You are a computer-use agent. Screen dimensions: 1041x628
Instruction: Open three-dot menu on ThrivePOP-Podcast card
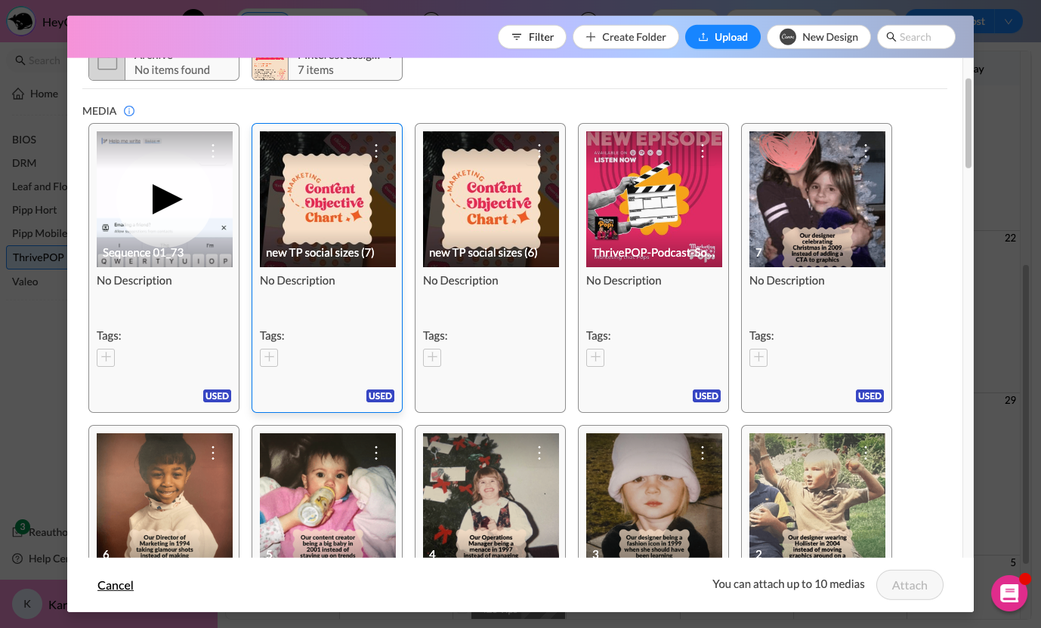[x=703, y=151]
